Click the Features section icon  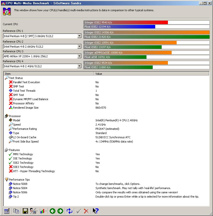6,150
